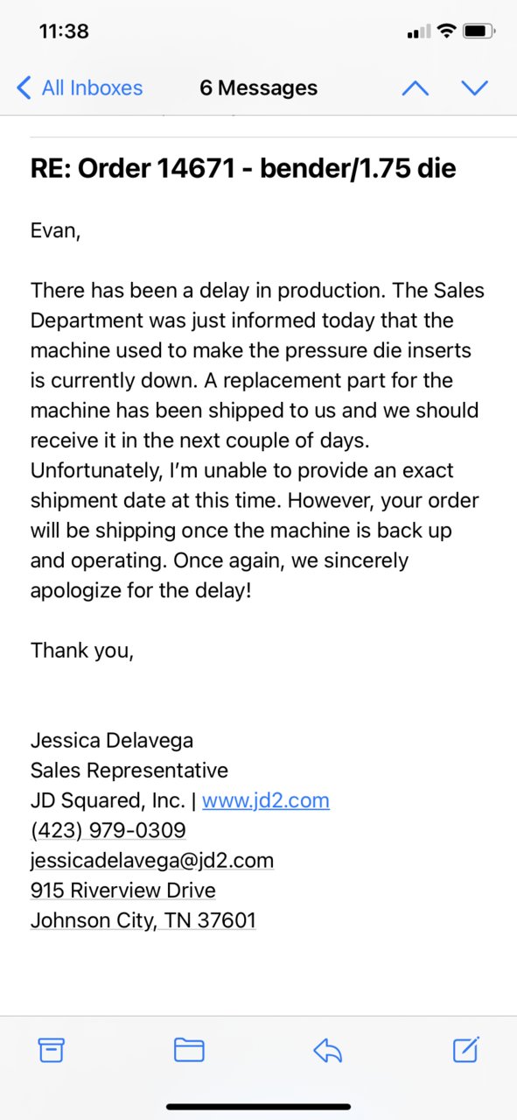The image size is (517, 1120).
Task: Tap the 11:38 clock in status bar
Action: point(64,32)
